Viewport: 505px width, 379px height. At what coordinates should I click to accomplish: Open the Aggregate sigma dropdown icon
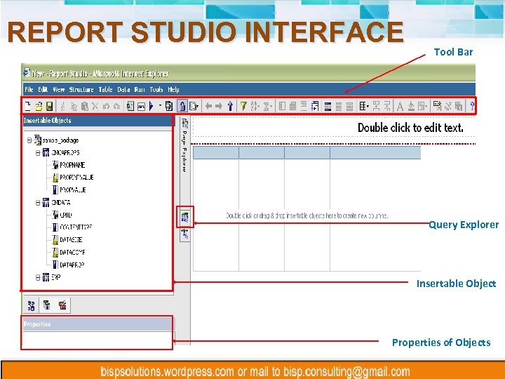pos(268,106)
